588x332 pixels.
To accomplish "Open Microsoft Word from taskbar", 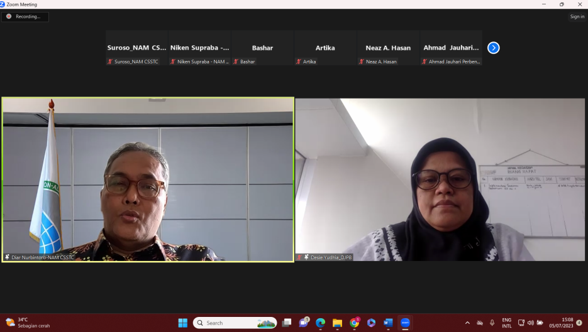I will [x=388, y=323].
